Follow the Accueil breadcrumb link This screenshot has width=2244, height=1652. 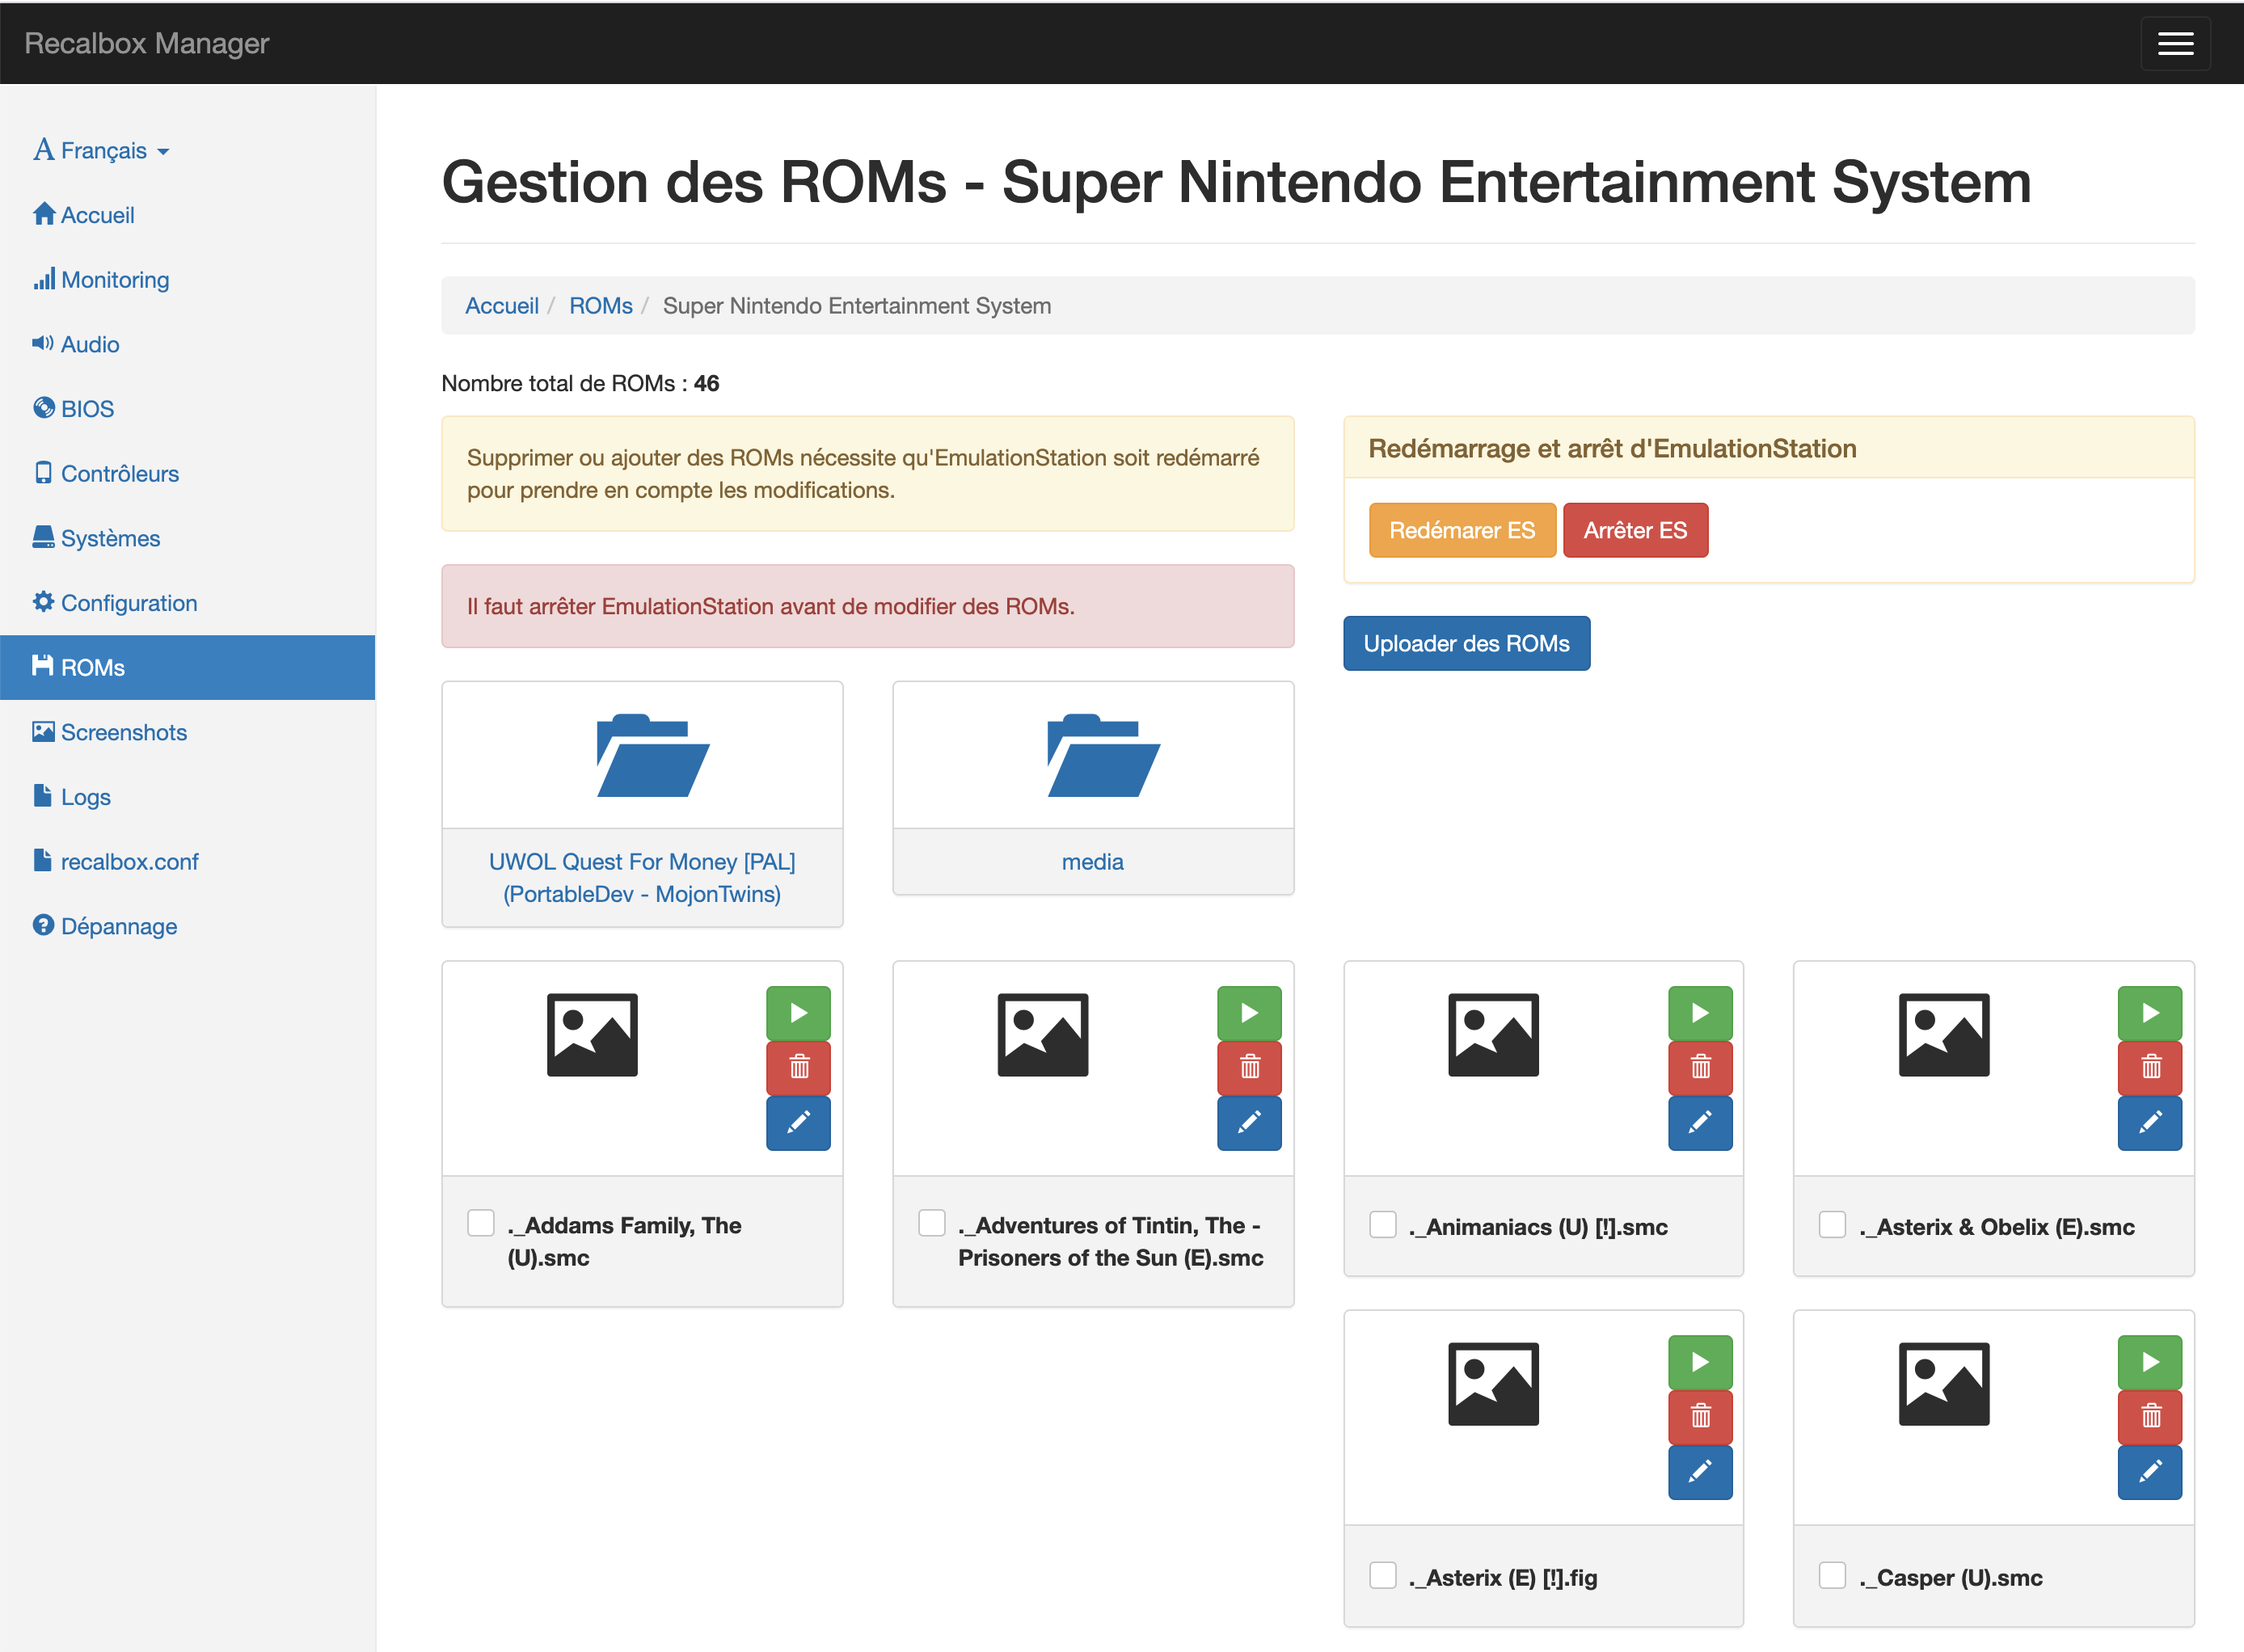click(x=502, y=306)
